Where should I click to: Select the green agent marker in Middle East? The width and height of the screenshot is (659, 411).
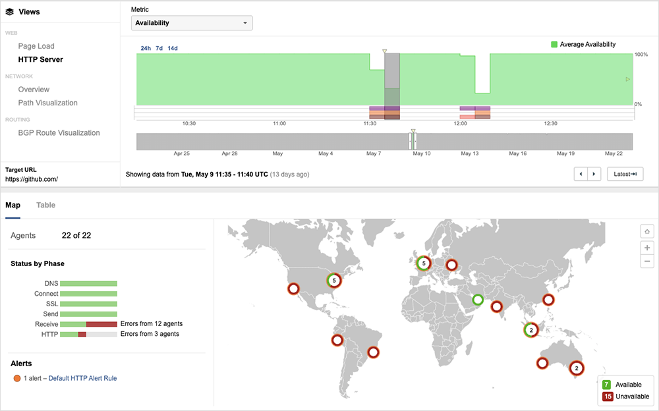[478, 300]
